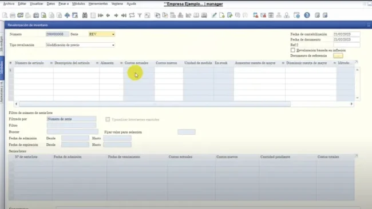Viewport: 372px width, 209px height.
Task: Click the Fijar valor para selección field
Action: (187, 132)
